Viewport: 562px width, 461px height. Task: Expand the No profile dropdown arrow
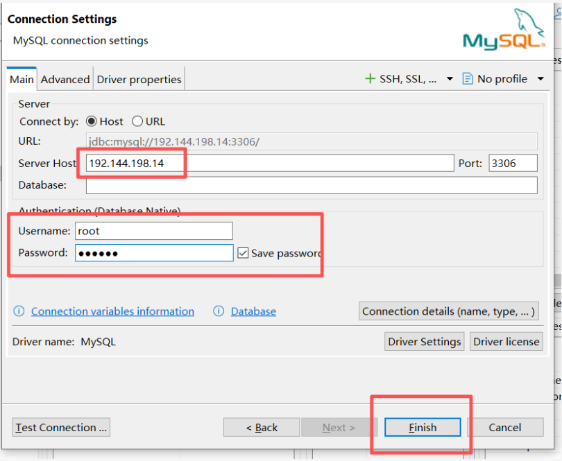click(x=541, y=79)
